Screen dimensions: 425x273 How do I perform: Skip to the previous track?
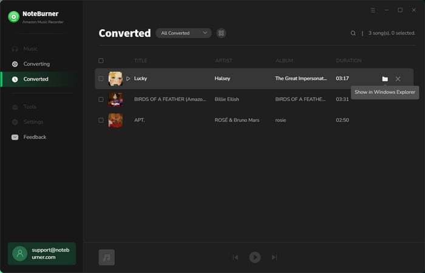(x=236, y=257)
